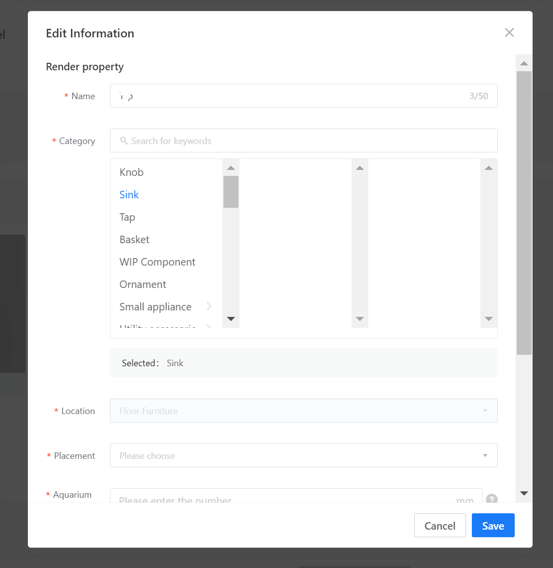
Task: Choose Tap from the category list
Action: click(x=127, y=217)
